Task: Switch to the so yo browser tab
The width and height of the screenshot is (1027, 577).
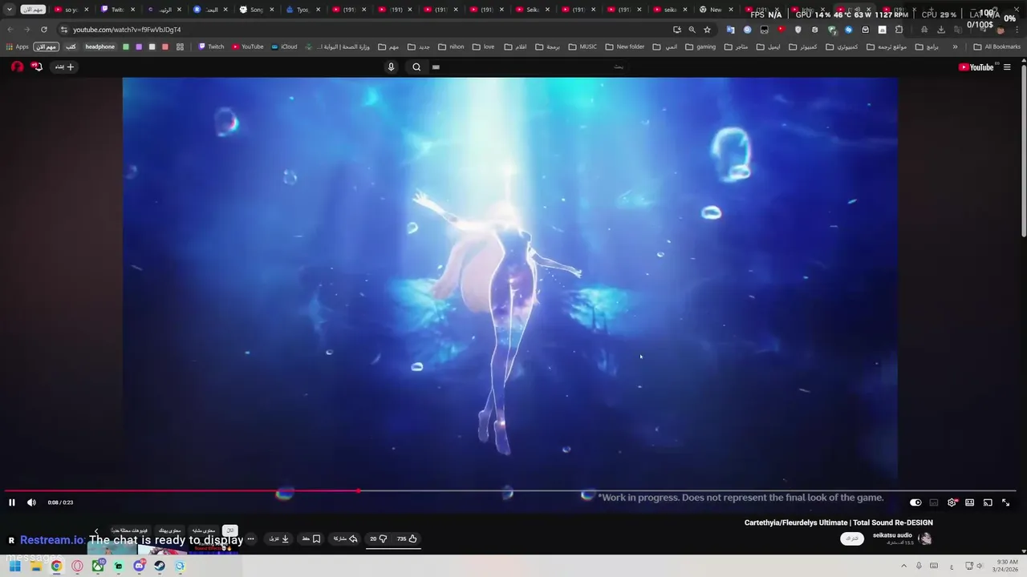Action: pyautogui.click(x=71, y=10)
